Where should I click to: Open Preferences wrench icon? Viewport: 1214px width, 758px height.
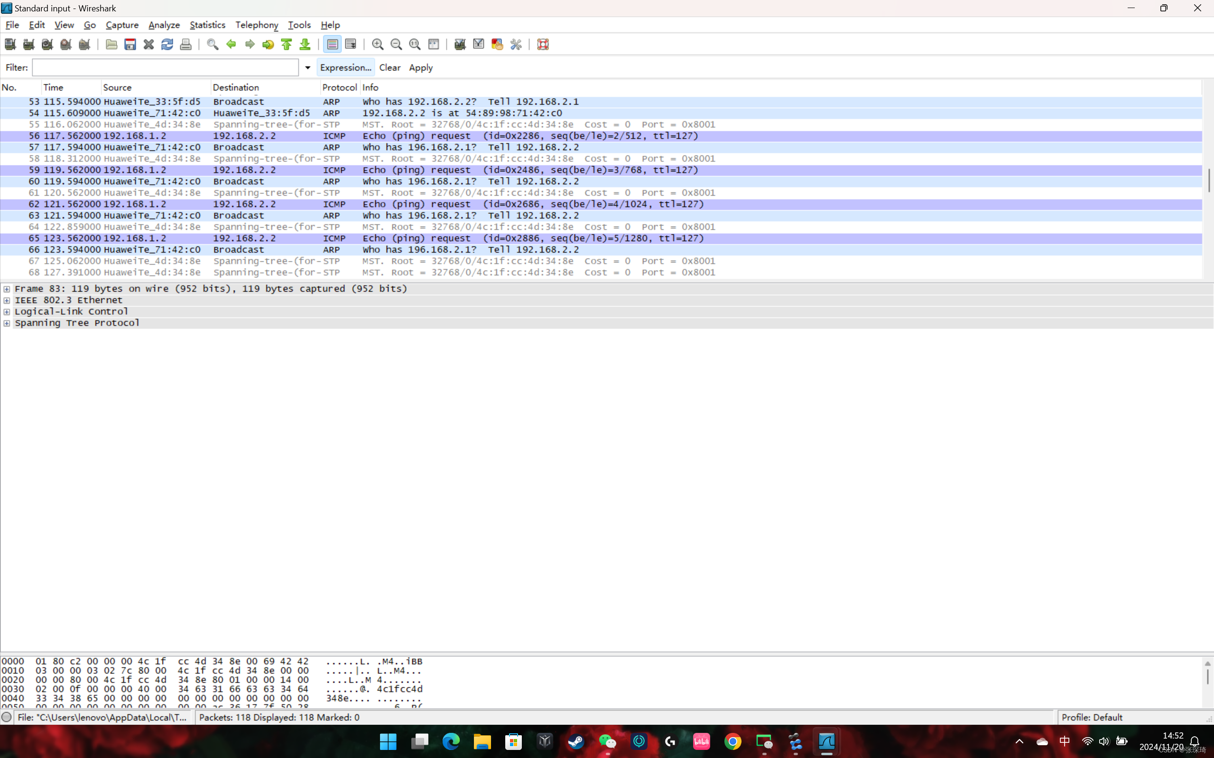point(516,44)
